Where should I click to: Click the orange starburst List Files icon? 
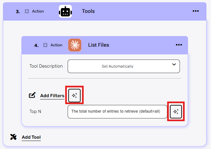(75, 45)
